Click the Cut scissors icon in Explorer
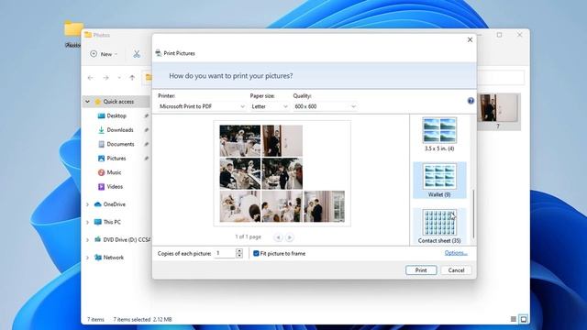Image resolution: width=587 pixels, height=330 pixels. 137,54
